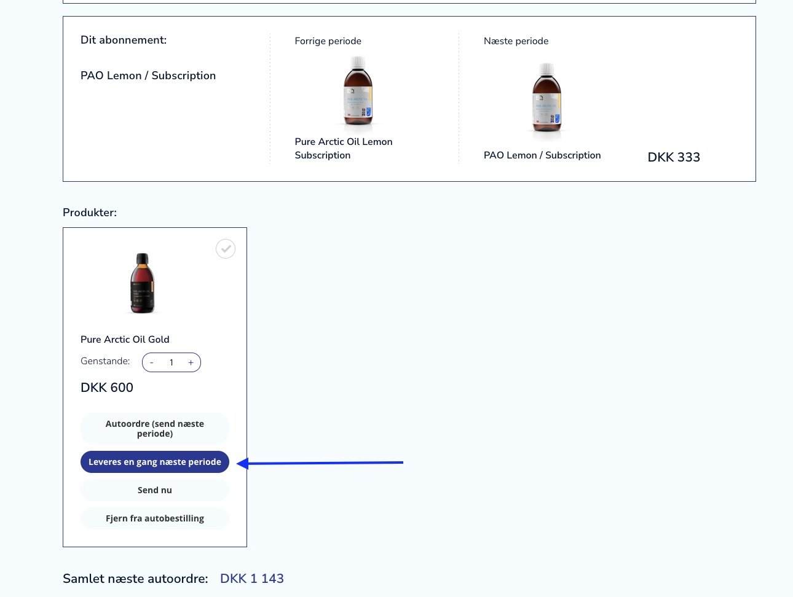Click the Næste periode bottle image

[x=546, y=98]
